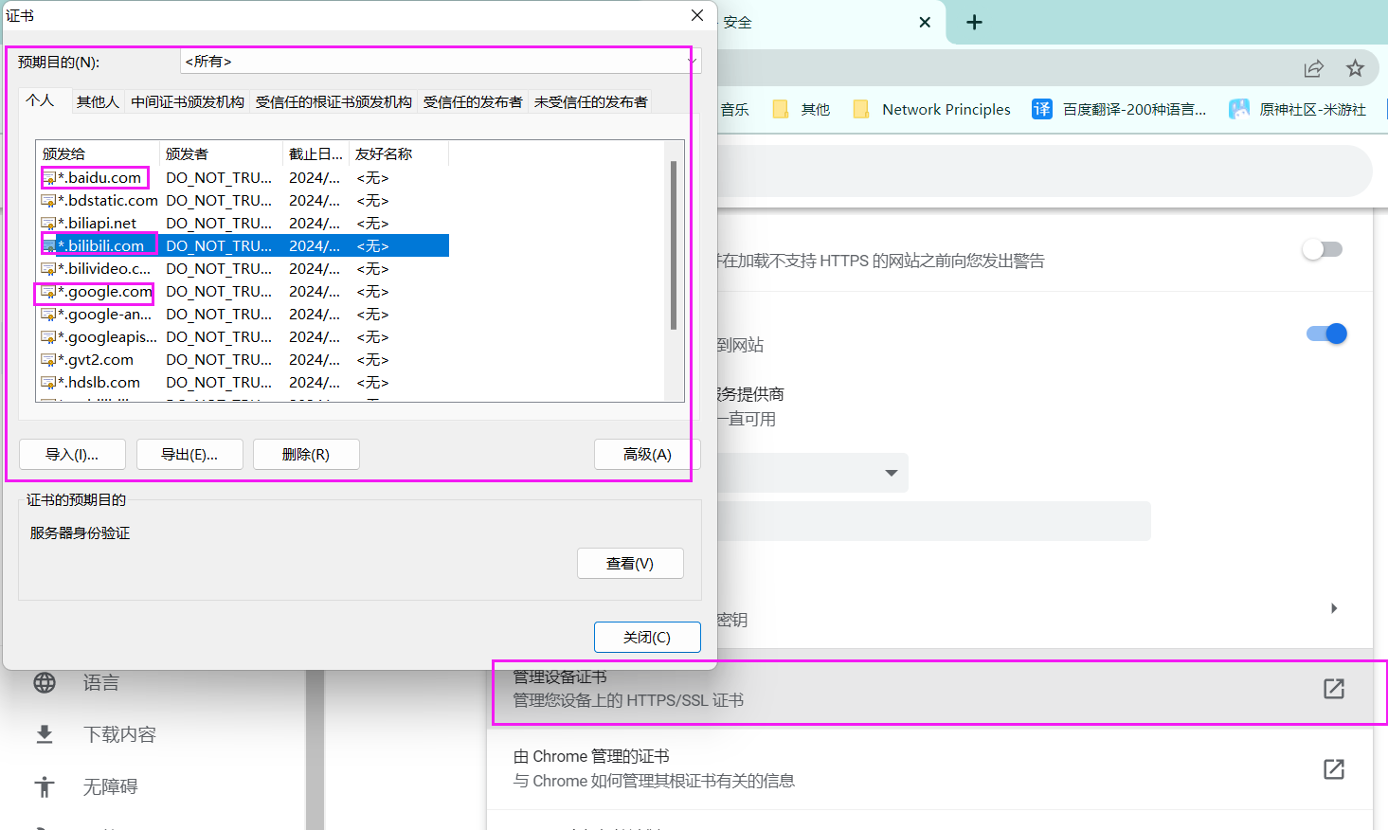The height and width of the screenshot is (830, 1388).
Task: Expand the 密钥 row arrow
Action: pyautogui.click(x=1334, y=608)
